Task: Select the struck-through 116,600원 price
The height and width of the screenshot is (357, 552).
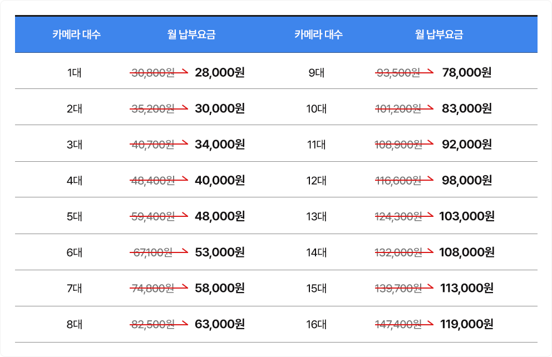Action: (x=398, y=180)
